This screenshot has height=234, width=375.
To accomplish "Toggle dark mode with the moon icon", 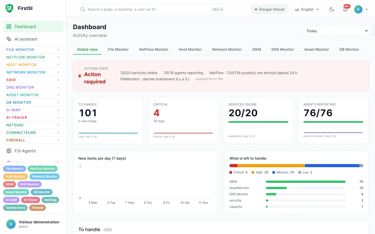I will 332,9.
